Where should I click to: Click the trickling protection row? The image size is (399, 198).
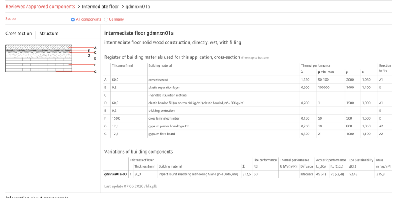(247, 111)
